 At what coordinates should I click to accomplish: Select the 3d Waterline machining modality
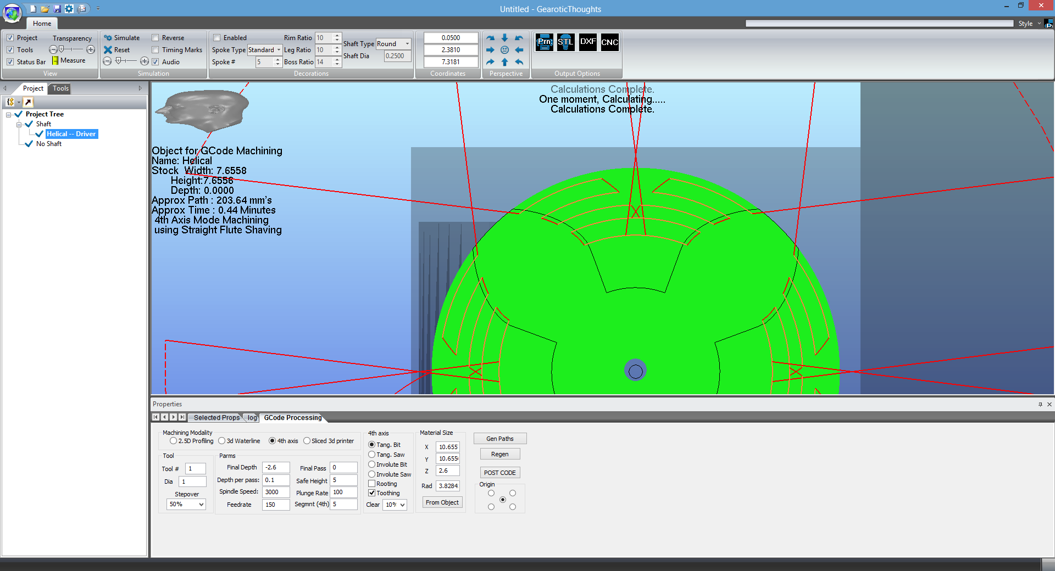(222, 441)
